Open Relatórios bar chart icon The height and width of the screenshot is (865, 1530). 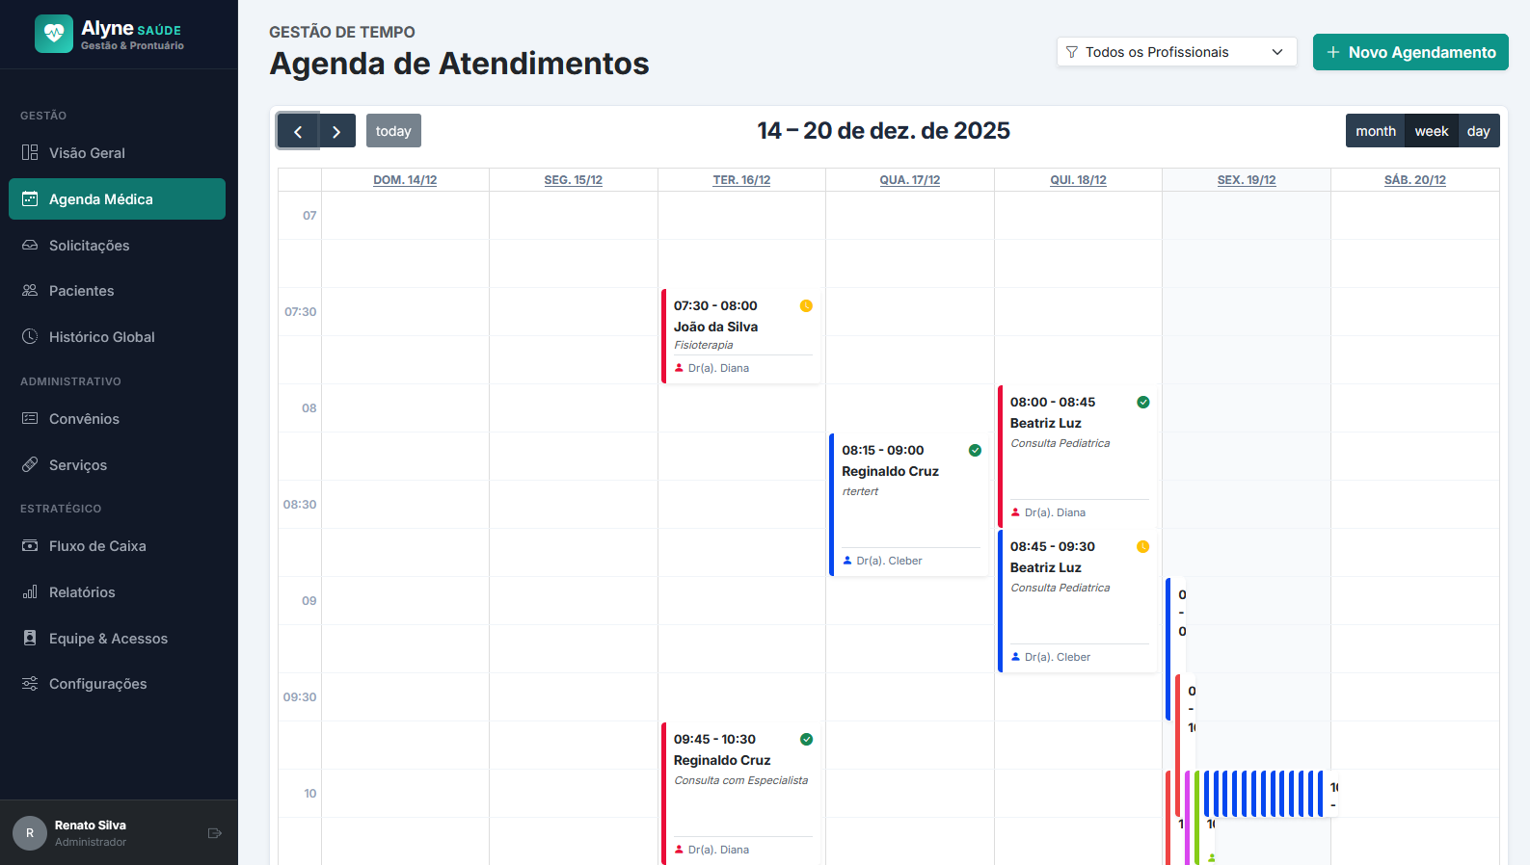[x=30, y=591]
